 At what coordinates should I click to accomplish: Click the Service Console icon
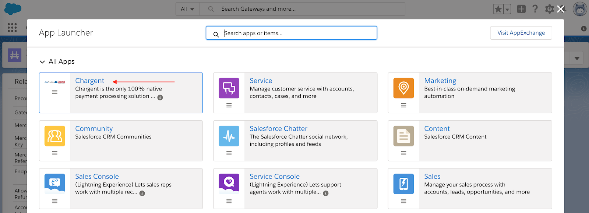(x=229, y=184)
